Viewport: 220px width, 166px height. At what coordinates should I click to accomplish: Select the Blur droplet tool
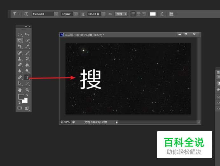click(20, 71)
